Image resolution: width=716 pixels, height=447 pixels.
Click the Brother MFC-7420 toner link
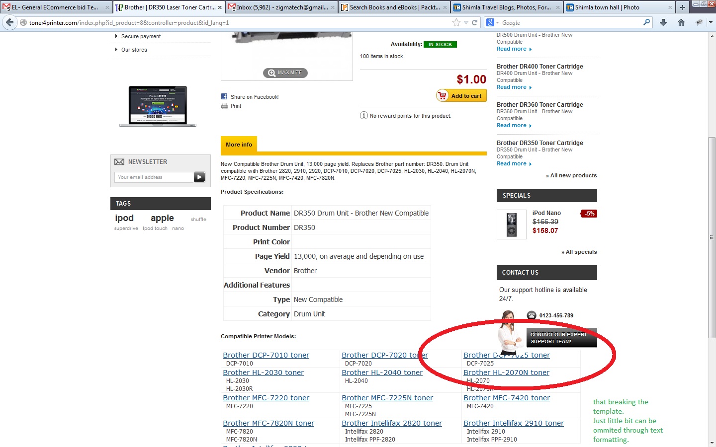[x=507, y=398]
